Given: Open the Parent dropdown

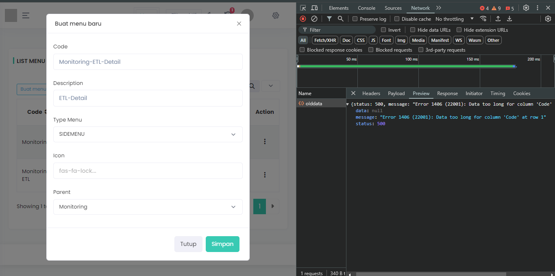Looking at the screenshot, I should tap(148, 207).
